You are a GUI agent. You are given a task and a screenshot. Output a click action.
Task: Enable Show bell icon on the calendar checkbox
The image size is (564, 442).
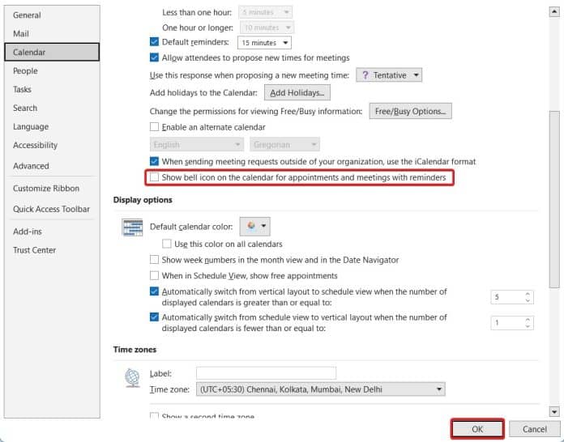point(155,177)
